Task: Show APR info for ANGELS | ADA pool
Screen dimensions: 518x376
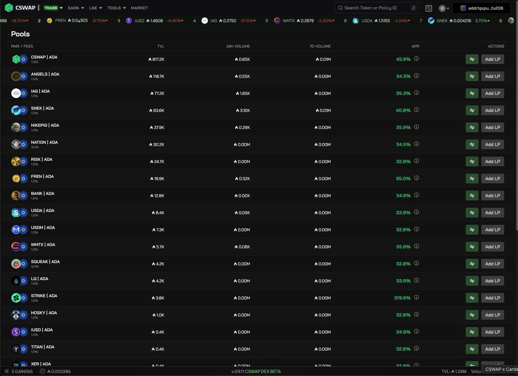Action: click(x=417, y=76)
